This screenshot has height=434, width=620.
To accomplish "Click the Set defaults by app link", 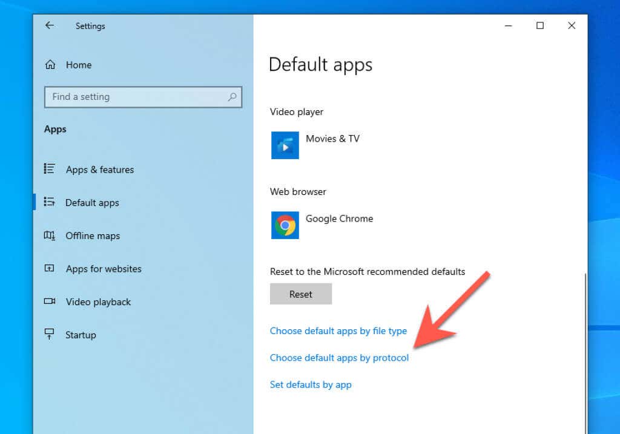I will 311,384.
